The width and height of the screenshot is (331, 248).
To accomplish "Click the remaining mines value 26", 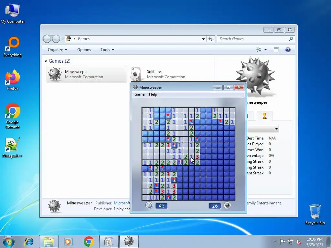I will (x=215, y=206).
